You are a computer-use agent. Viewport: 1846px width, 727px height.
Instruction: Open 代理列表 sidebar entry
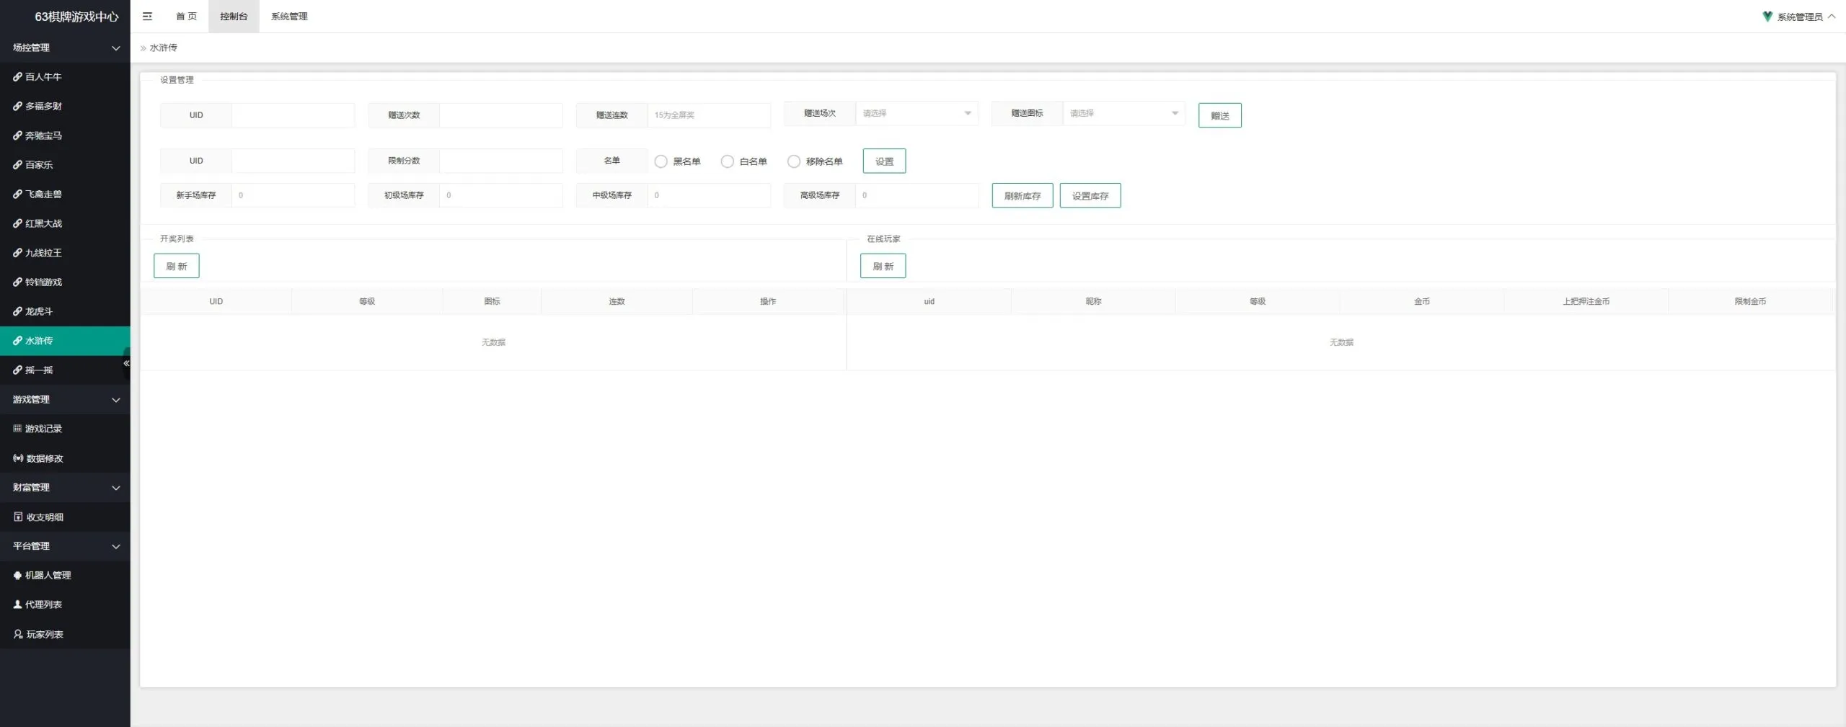coord(65,605)
